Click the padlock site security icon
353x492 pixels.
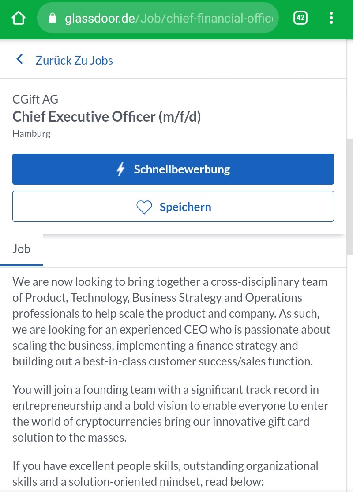(53, 18)
